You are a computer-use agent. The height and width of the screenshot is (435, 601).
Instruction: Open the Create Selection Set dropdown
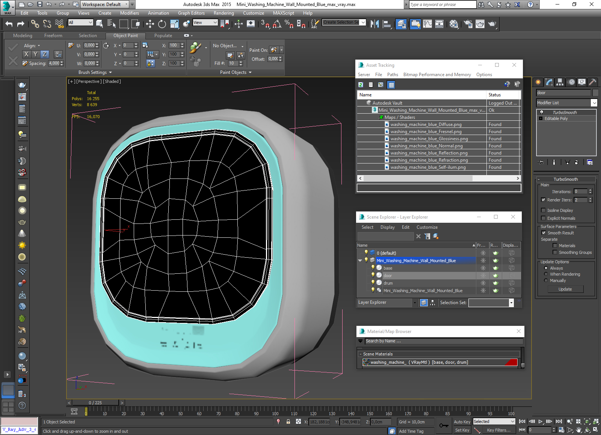pyautogui.click(x=363, y=22)
